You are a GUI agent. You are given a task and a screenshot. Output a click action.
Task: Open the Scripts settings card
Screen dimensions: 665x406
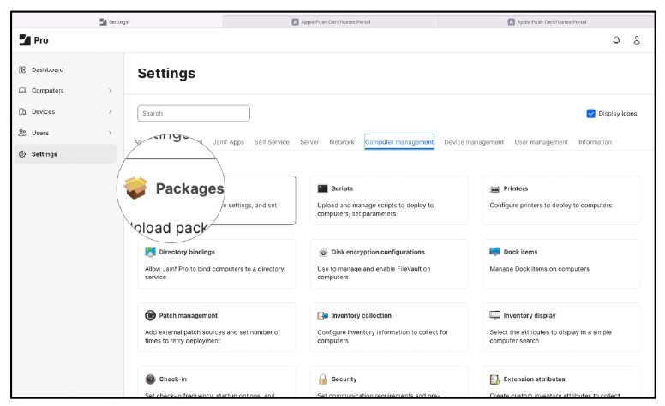389,200
